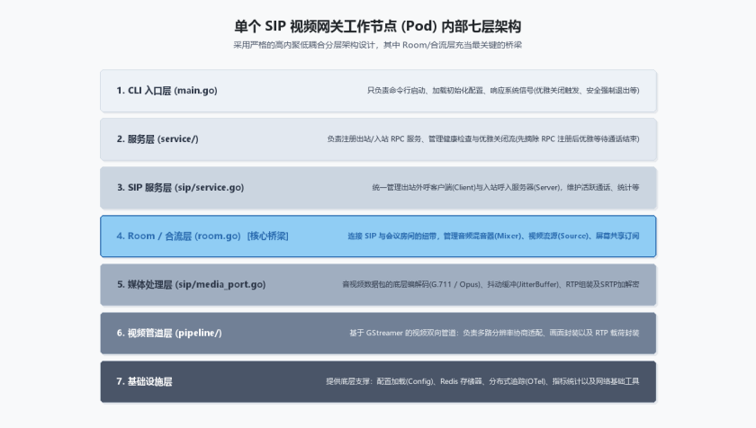Click the description mentioning 'G.711 / Opus' codecs
Viewport: 756px width, 428px height.
490,285
